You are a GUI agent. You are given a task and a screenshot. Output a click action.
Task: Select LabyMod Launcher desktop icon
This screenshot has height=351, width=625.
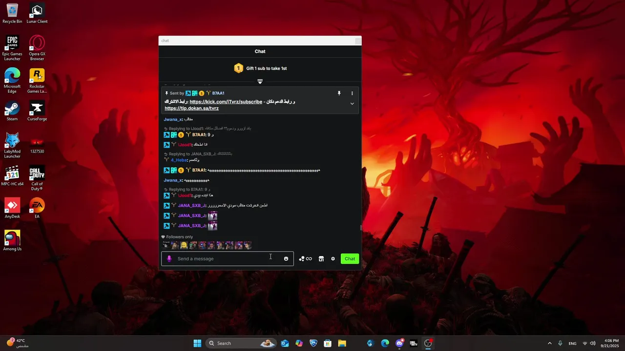click(12, 145)
